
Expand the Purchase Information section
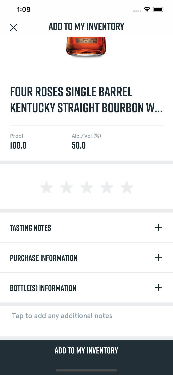pos(44,257)
